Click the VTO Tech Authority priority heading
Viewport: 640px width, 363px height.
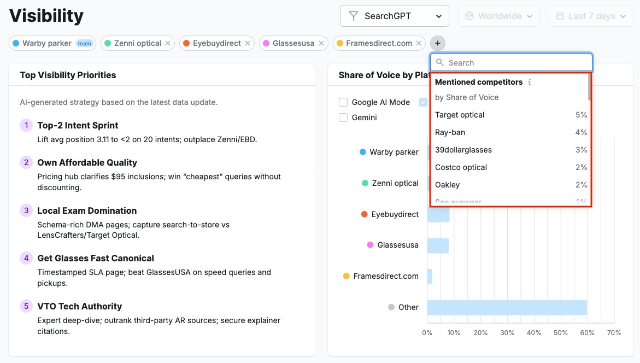point(80,306)
